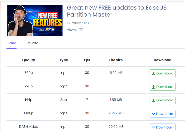Screen dimensions: 185x132
Task: Click the File size column header
Action: click(x=116, y=60)
